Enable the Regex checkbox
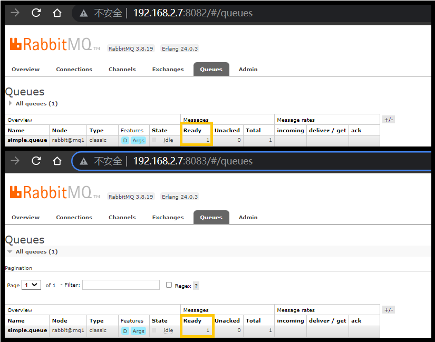Screen dimensions: 435x342 [x=169, y=285]
